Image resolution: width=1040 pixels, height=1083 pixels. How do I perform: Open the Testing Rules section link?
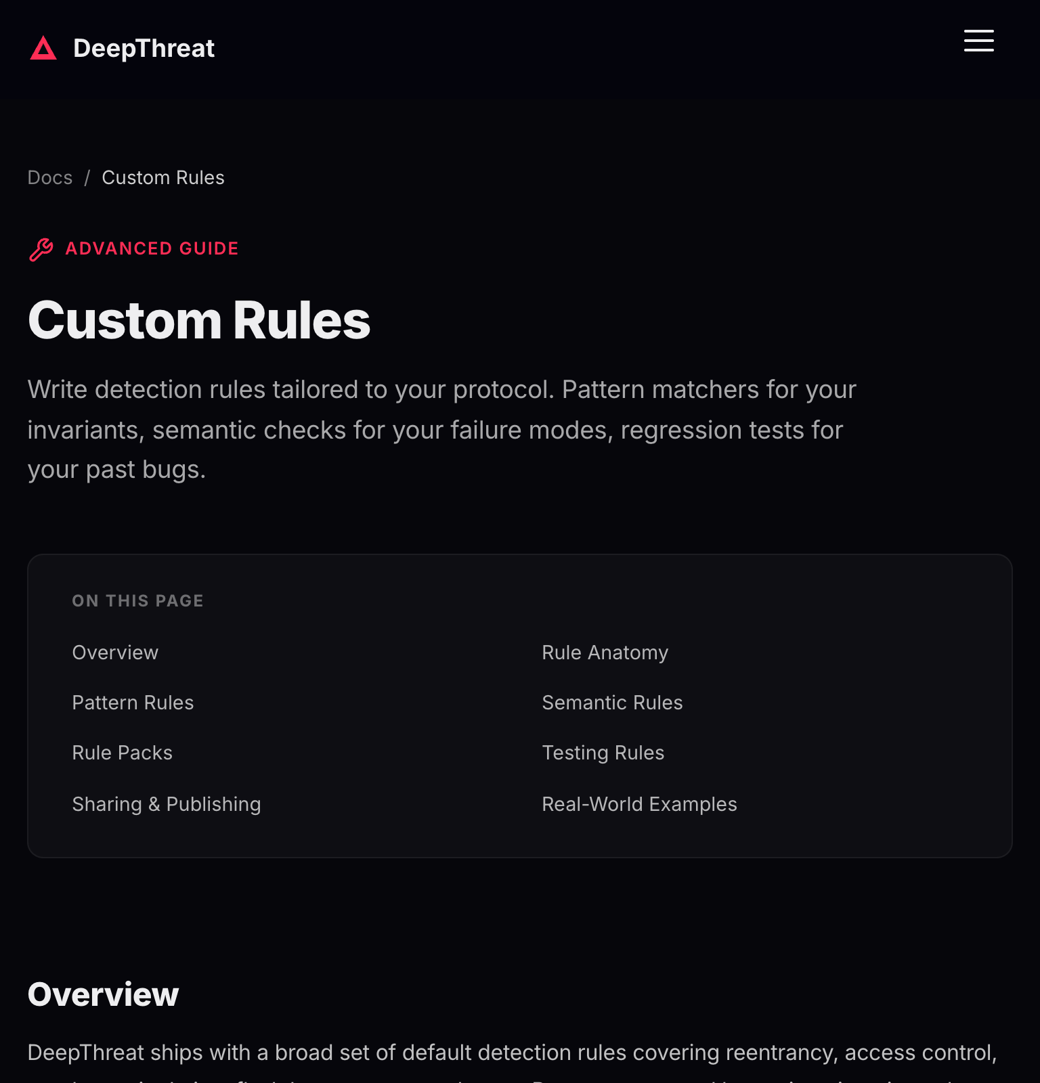click(x=603, y=753)
